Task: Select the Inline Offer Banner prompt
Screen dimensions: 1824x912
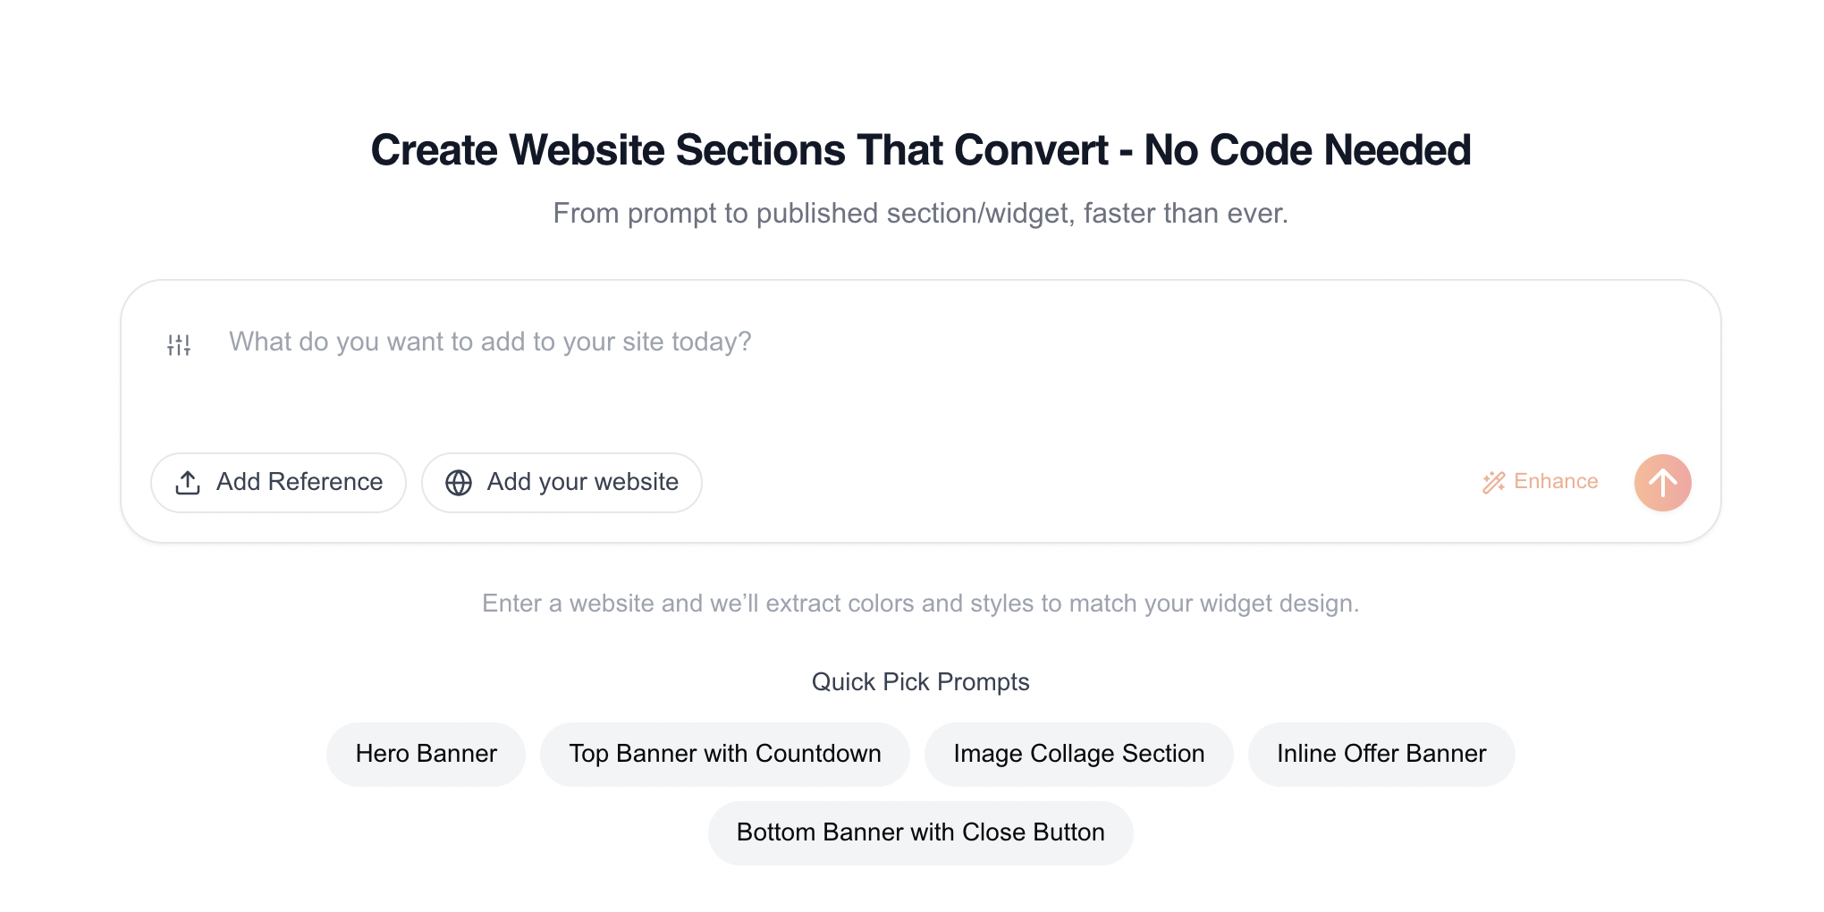Action: 1381,754
